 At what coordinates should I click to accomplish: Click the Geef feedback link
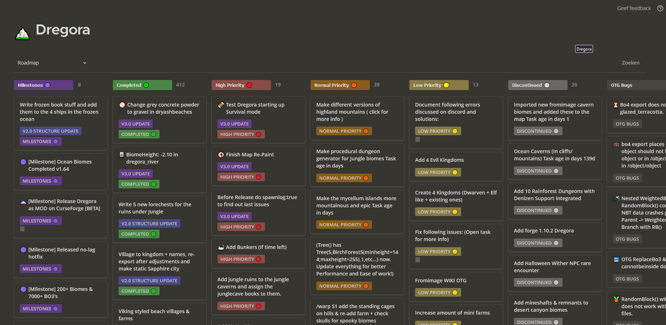[634, 8]
